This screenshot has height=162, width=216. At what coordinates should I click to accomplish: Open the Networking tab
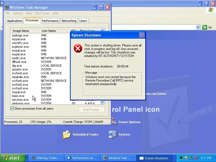click(69, 21)
